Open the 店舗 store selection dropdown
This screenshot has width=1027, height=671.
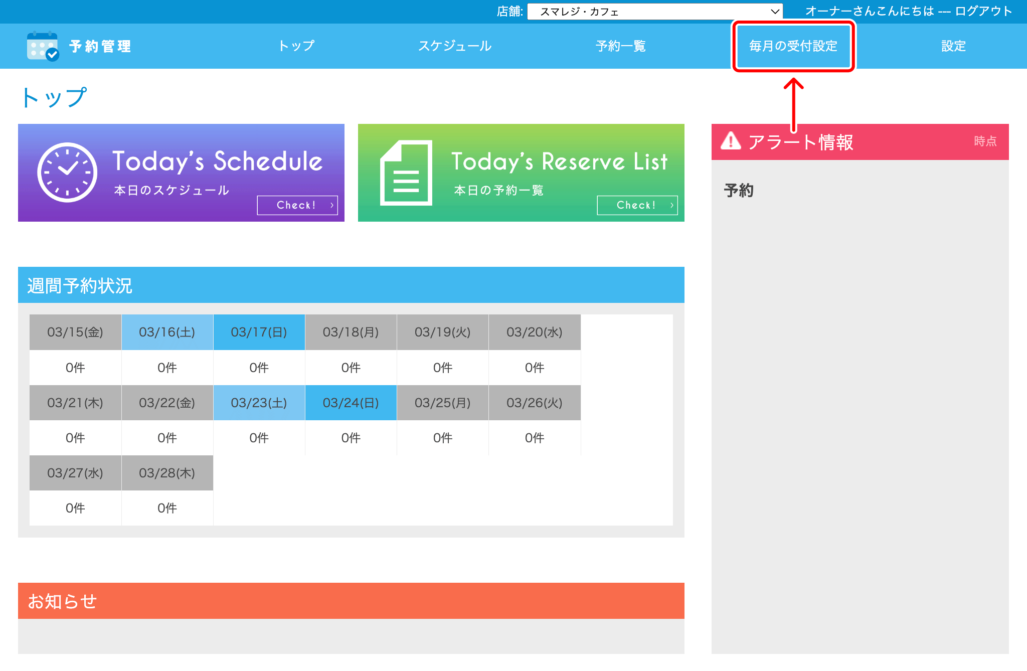[x=652, y=12]
